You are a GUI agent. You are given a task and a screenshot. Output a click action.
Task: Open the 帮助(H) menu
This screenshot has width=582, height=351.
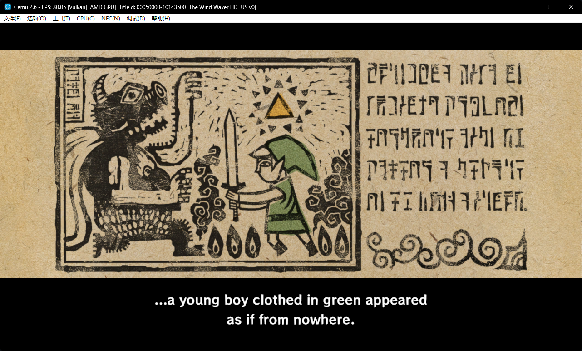click(x=161, y=19)
